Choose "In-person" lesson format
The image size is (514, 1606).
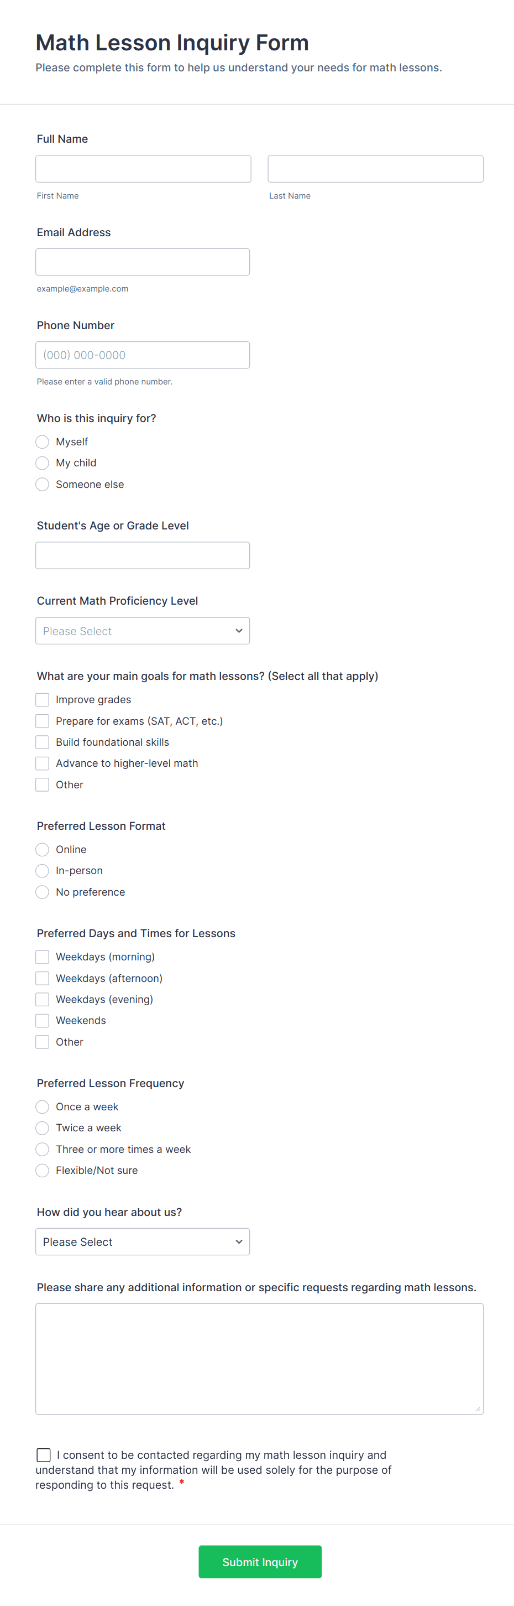coord(42,870)
